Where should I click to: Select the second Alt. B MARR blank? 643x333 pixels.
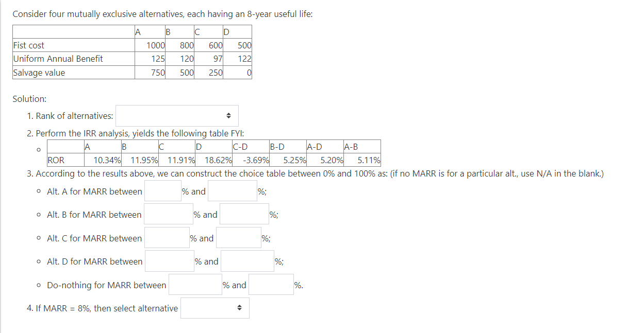(244, 214)
